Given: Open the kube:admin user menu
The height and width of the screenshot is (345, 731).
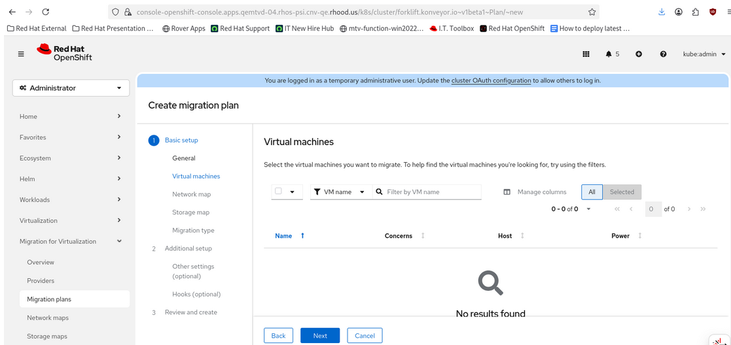Looking at the screenshot, I should point(704,54).
